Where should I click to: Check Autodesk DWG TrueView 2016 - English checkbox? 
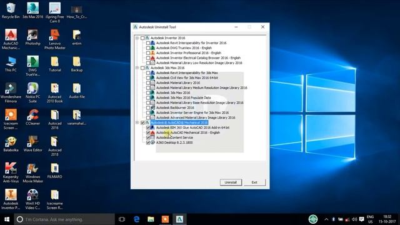(148, 48)
